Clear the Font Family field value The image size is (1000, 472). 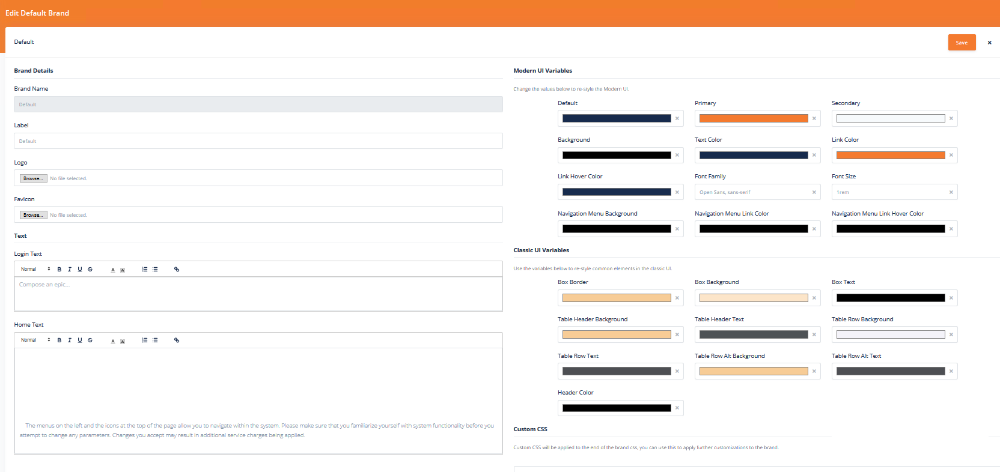[814, 192]
